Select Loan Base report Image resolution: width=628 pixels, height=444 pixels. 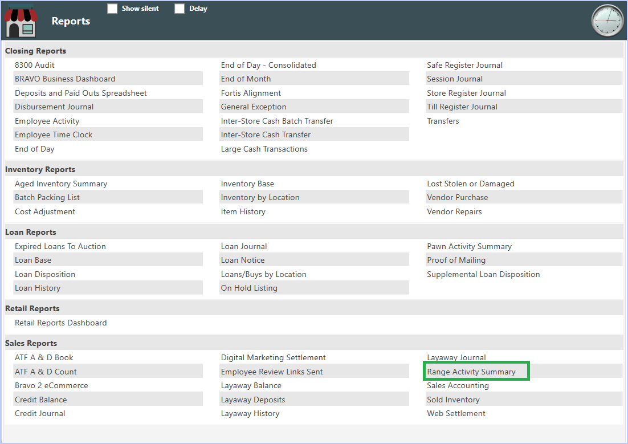coord(33,260)
